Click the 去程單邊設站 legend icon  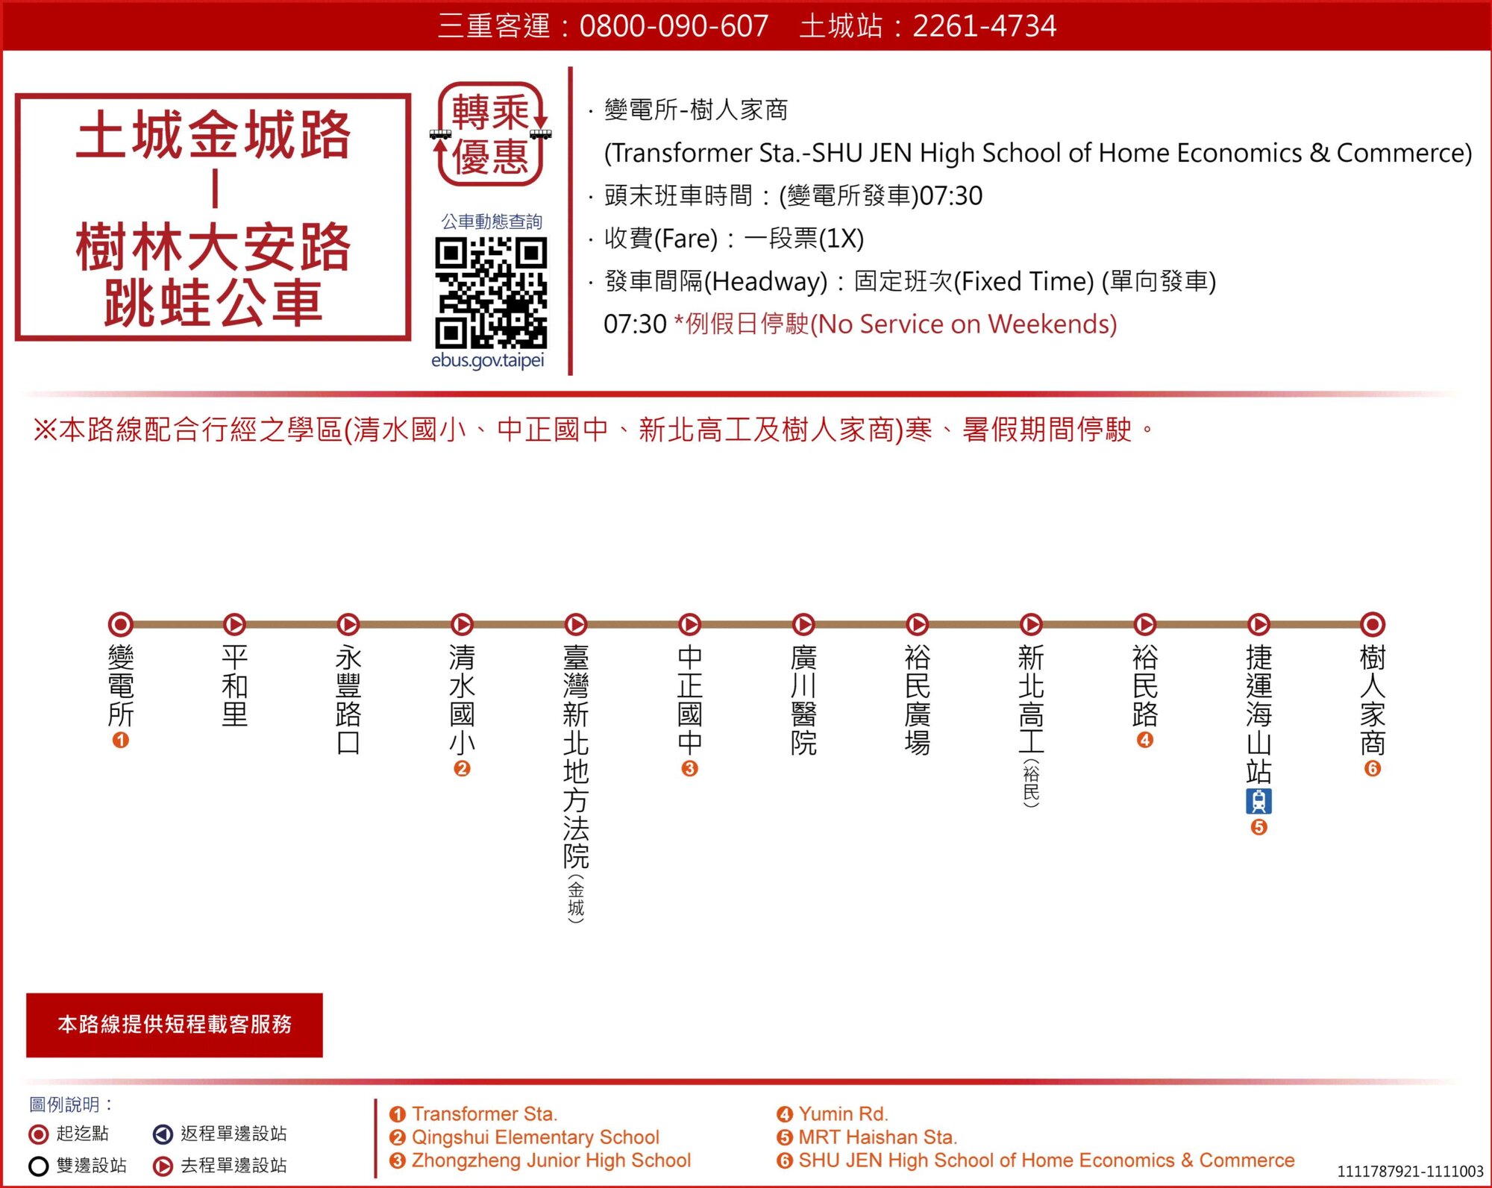(x=163, y=1166)
